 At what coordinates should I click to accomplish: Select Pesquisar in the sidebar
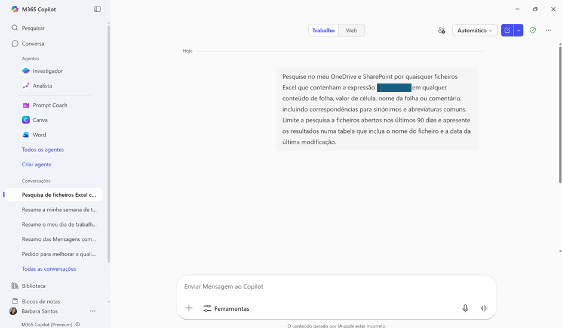coord(33,28)
